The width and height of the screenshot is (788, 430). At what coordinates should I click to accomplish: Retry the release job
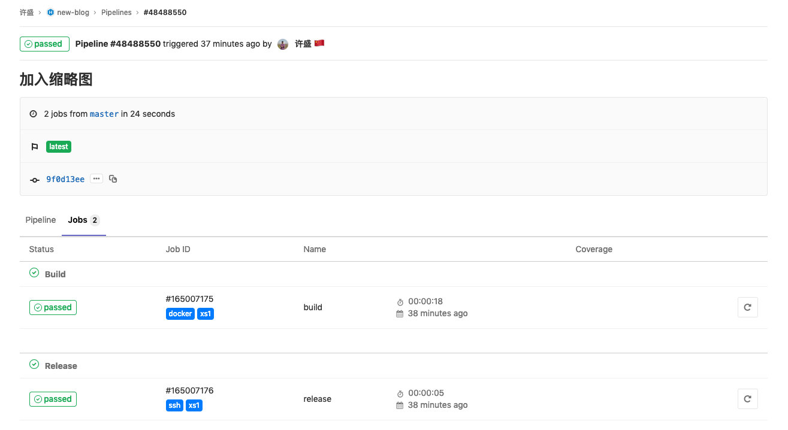747,398
